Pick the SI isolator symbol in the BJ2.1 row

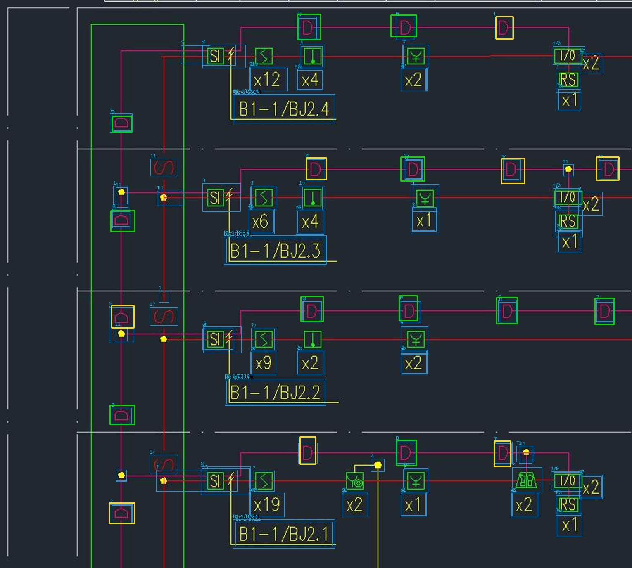(x=215, y=481)
